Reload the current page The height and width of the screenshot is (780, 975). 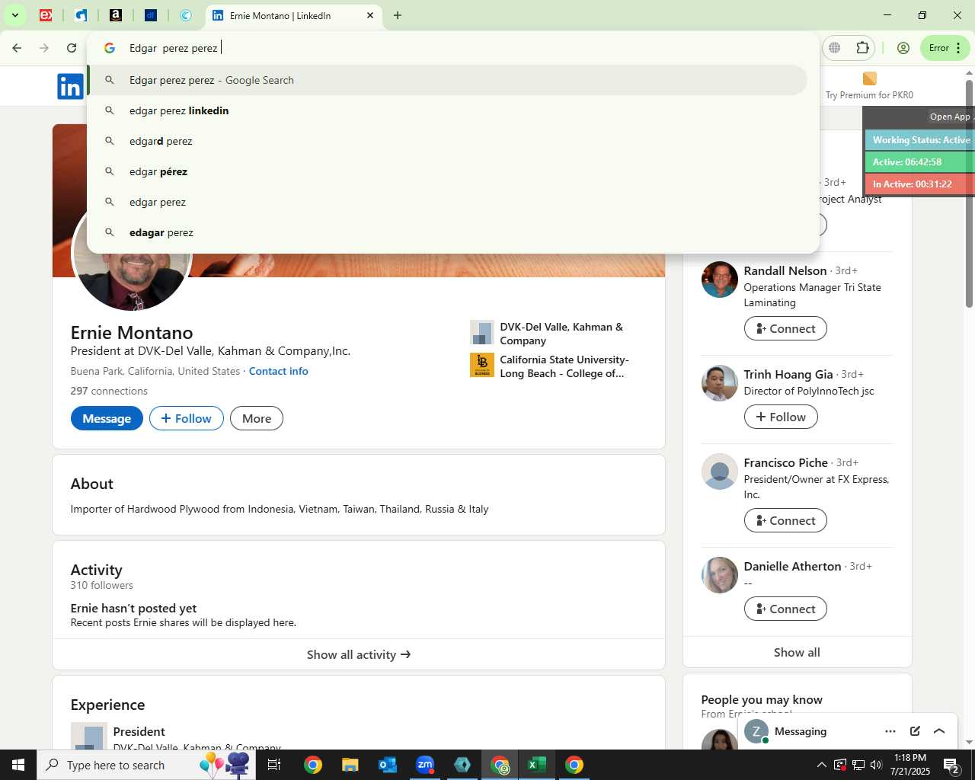pyautogui.click(x=72, y=48)
